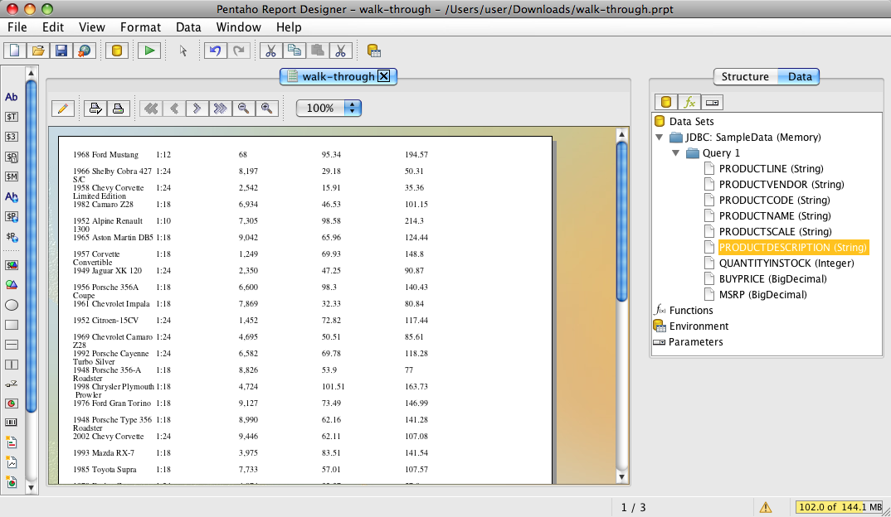The image size is (891, 517).
Task: Click the warning triangle in the status bar
Action: click(766, 507)
